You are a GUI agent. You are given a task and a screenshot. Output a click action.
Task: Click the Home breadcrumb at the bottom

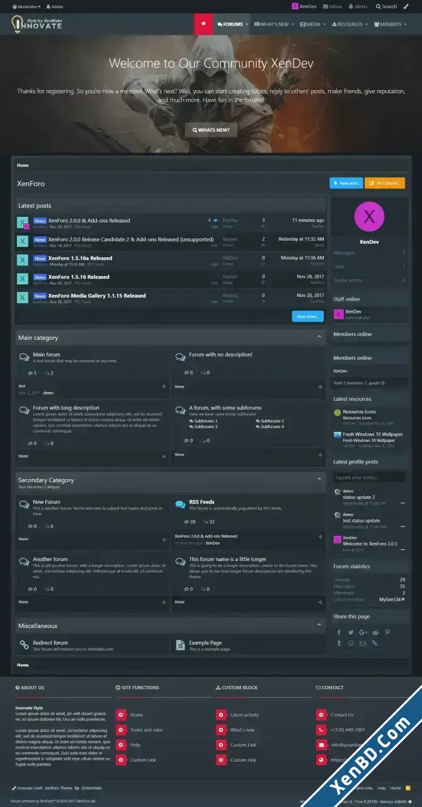23,665
